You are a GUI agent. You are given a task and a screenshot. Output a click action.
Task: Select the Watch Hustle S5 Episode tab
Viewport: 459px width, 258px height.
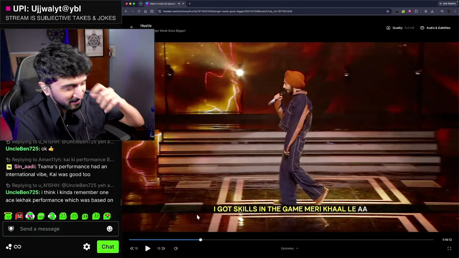(162, 4)
